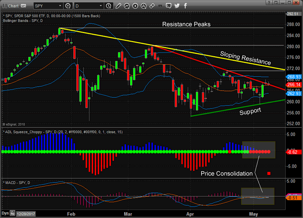Click the May label on time axis
Viewport: 303px width, 218px height.
(254, 214)
